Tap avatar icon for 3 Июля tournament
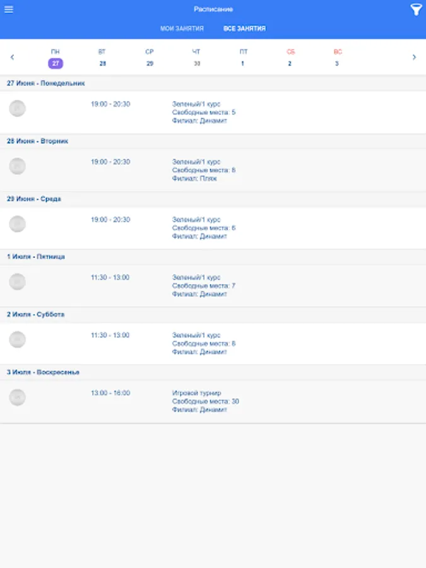This screenshot has width=426, height=568. [18, 398]
